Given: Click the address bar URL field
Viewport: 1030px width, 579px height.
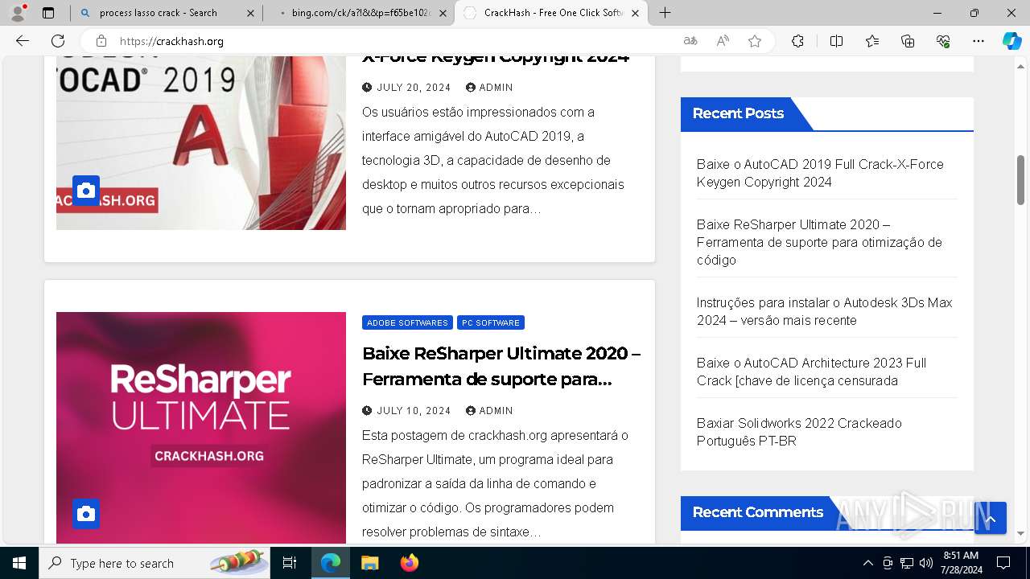Looking at the screenshot, I should pyautogui.click(x=394, y=41).
